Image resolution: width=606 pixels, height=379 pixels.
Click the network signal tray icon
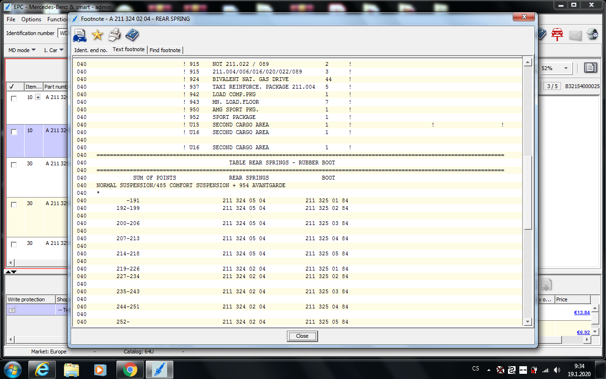(x=545, y=370)
